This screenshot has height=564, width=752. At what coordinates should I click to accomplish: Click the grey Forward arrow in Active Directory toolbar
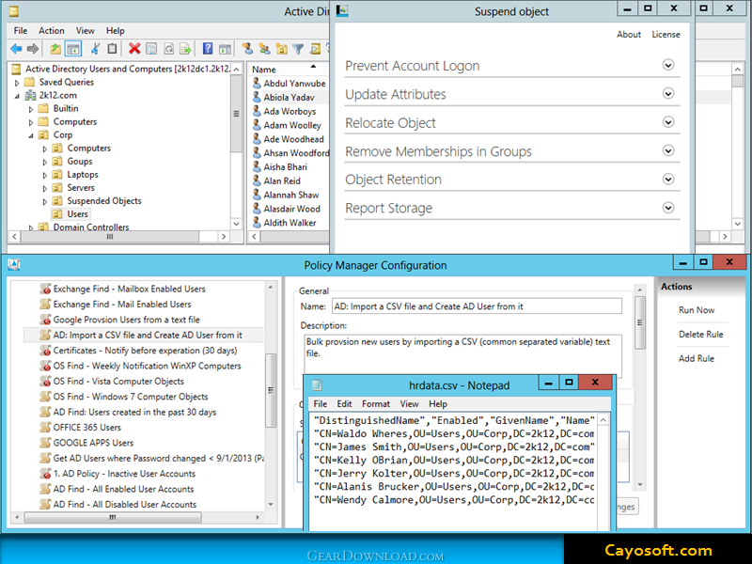(33, 49)
